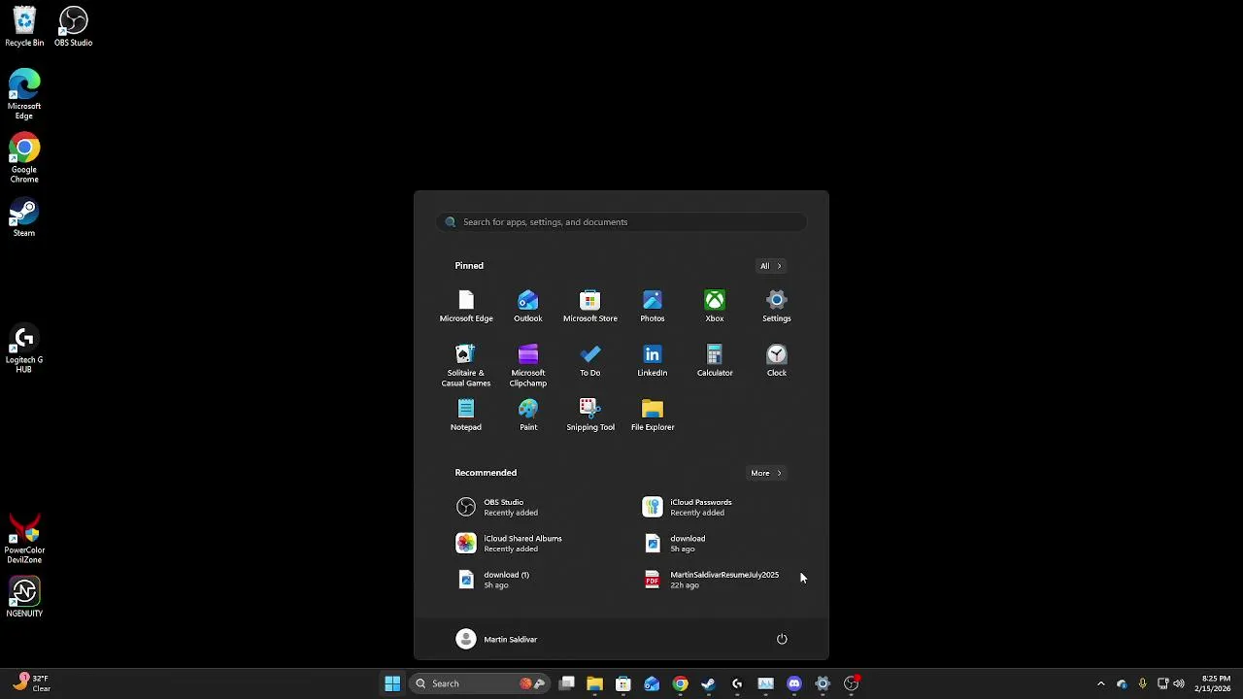Select the PowerColor DevilZone desktop icon

[24, 539]
